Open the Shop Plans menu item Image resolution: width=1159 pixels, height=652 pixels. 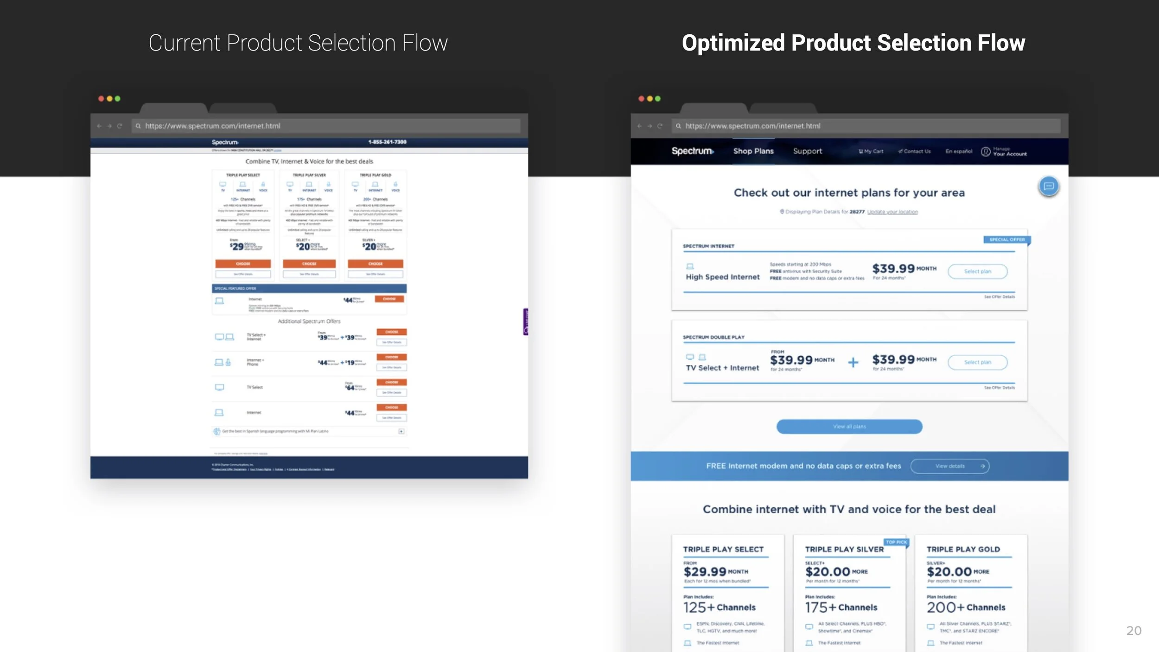click(753, 151)
